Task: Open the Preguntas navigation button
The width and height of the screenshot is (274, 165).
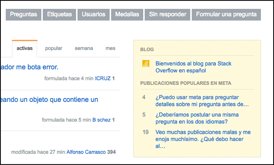Action: [23, 15]
